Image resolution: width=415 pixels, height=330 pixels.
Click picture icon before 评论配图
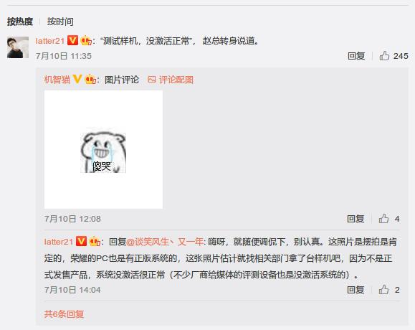tap(152, 79)
